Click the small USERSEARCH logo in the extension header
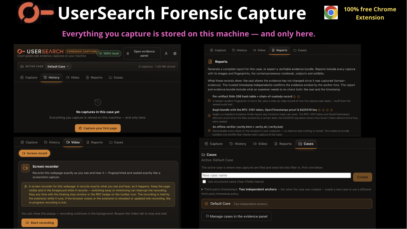Screen dimensions: 407x229 click(40, 51)
